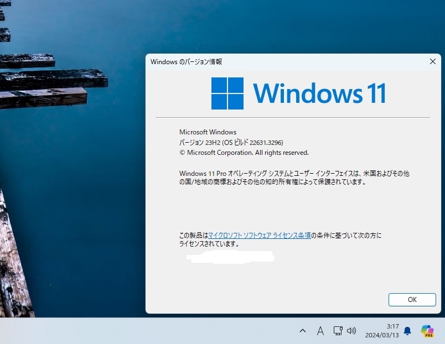Viewport: 445px width, 344px height.
Task: Open the network status tray icon
Action: 338,331
